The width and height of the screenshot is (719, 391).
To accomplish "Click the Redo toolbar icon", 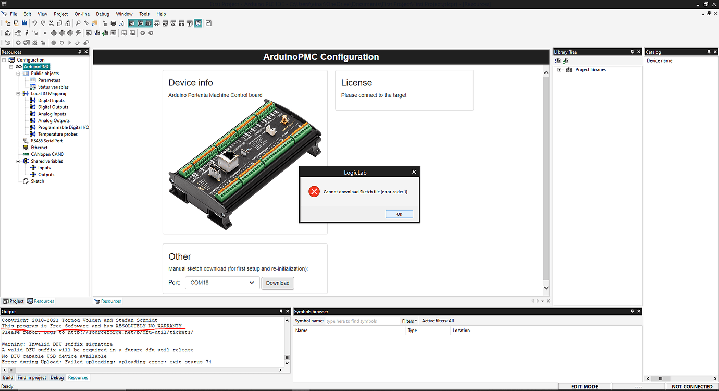I will pyautogui.click(x=42, y=23).
